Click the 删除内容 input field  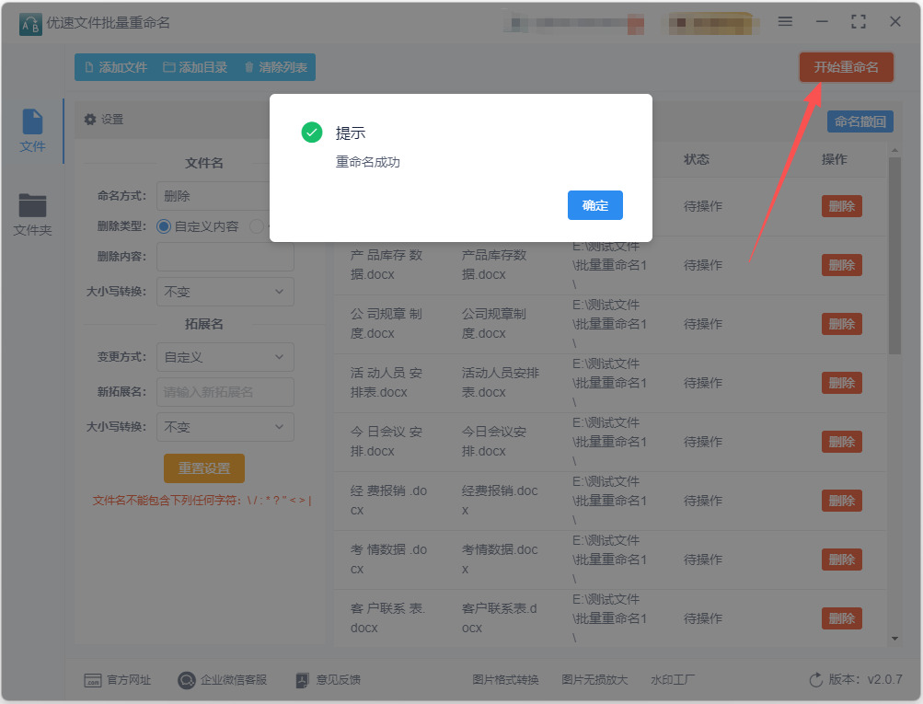point(225,257)
